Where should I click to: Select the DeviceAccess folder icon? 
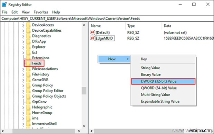[x=28, y=25]
